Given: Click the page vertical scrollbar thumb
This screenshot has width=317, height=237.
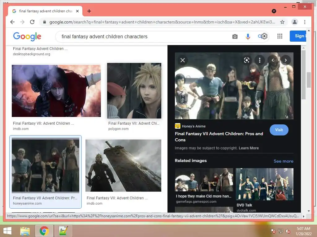Looking at the screenshot, I should pyautogui.click(x=309, y=80).
